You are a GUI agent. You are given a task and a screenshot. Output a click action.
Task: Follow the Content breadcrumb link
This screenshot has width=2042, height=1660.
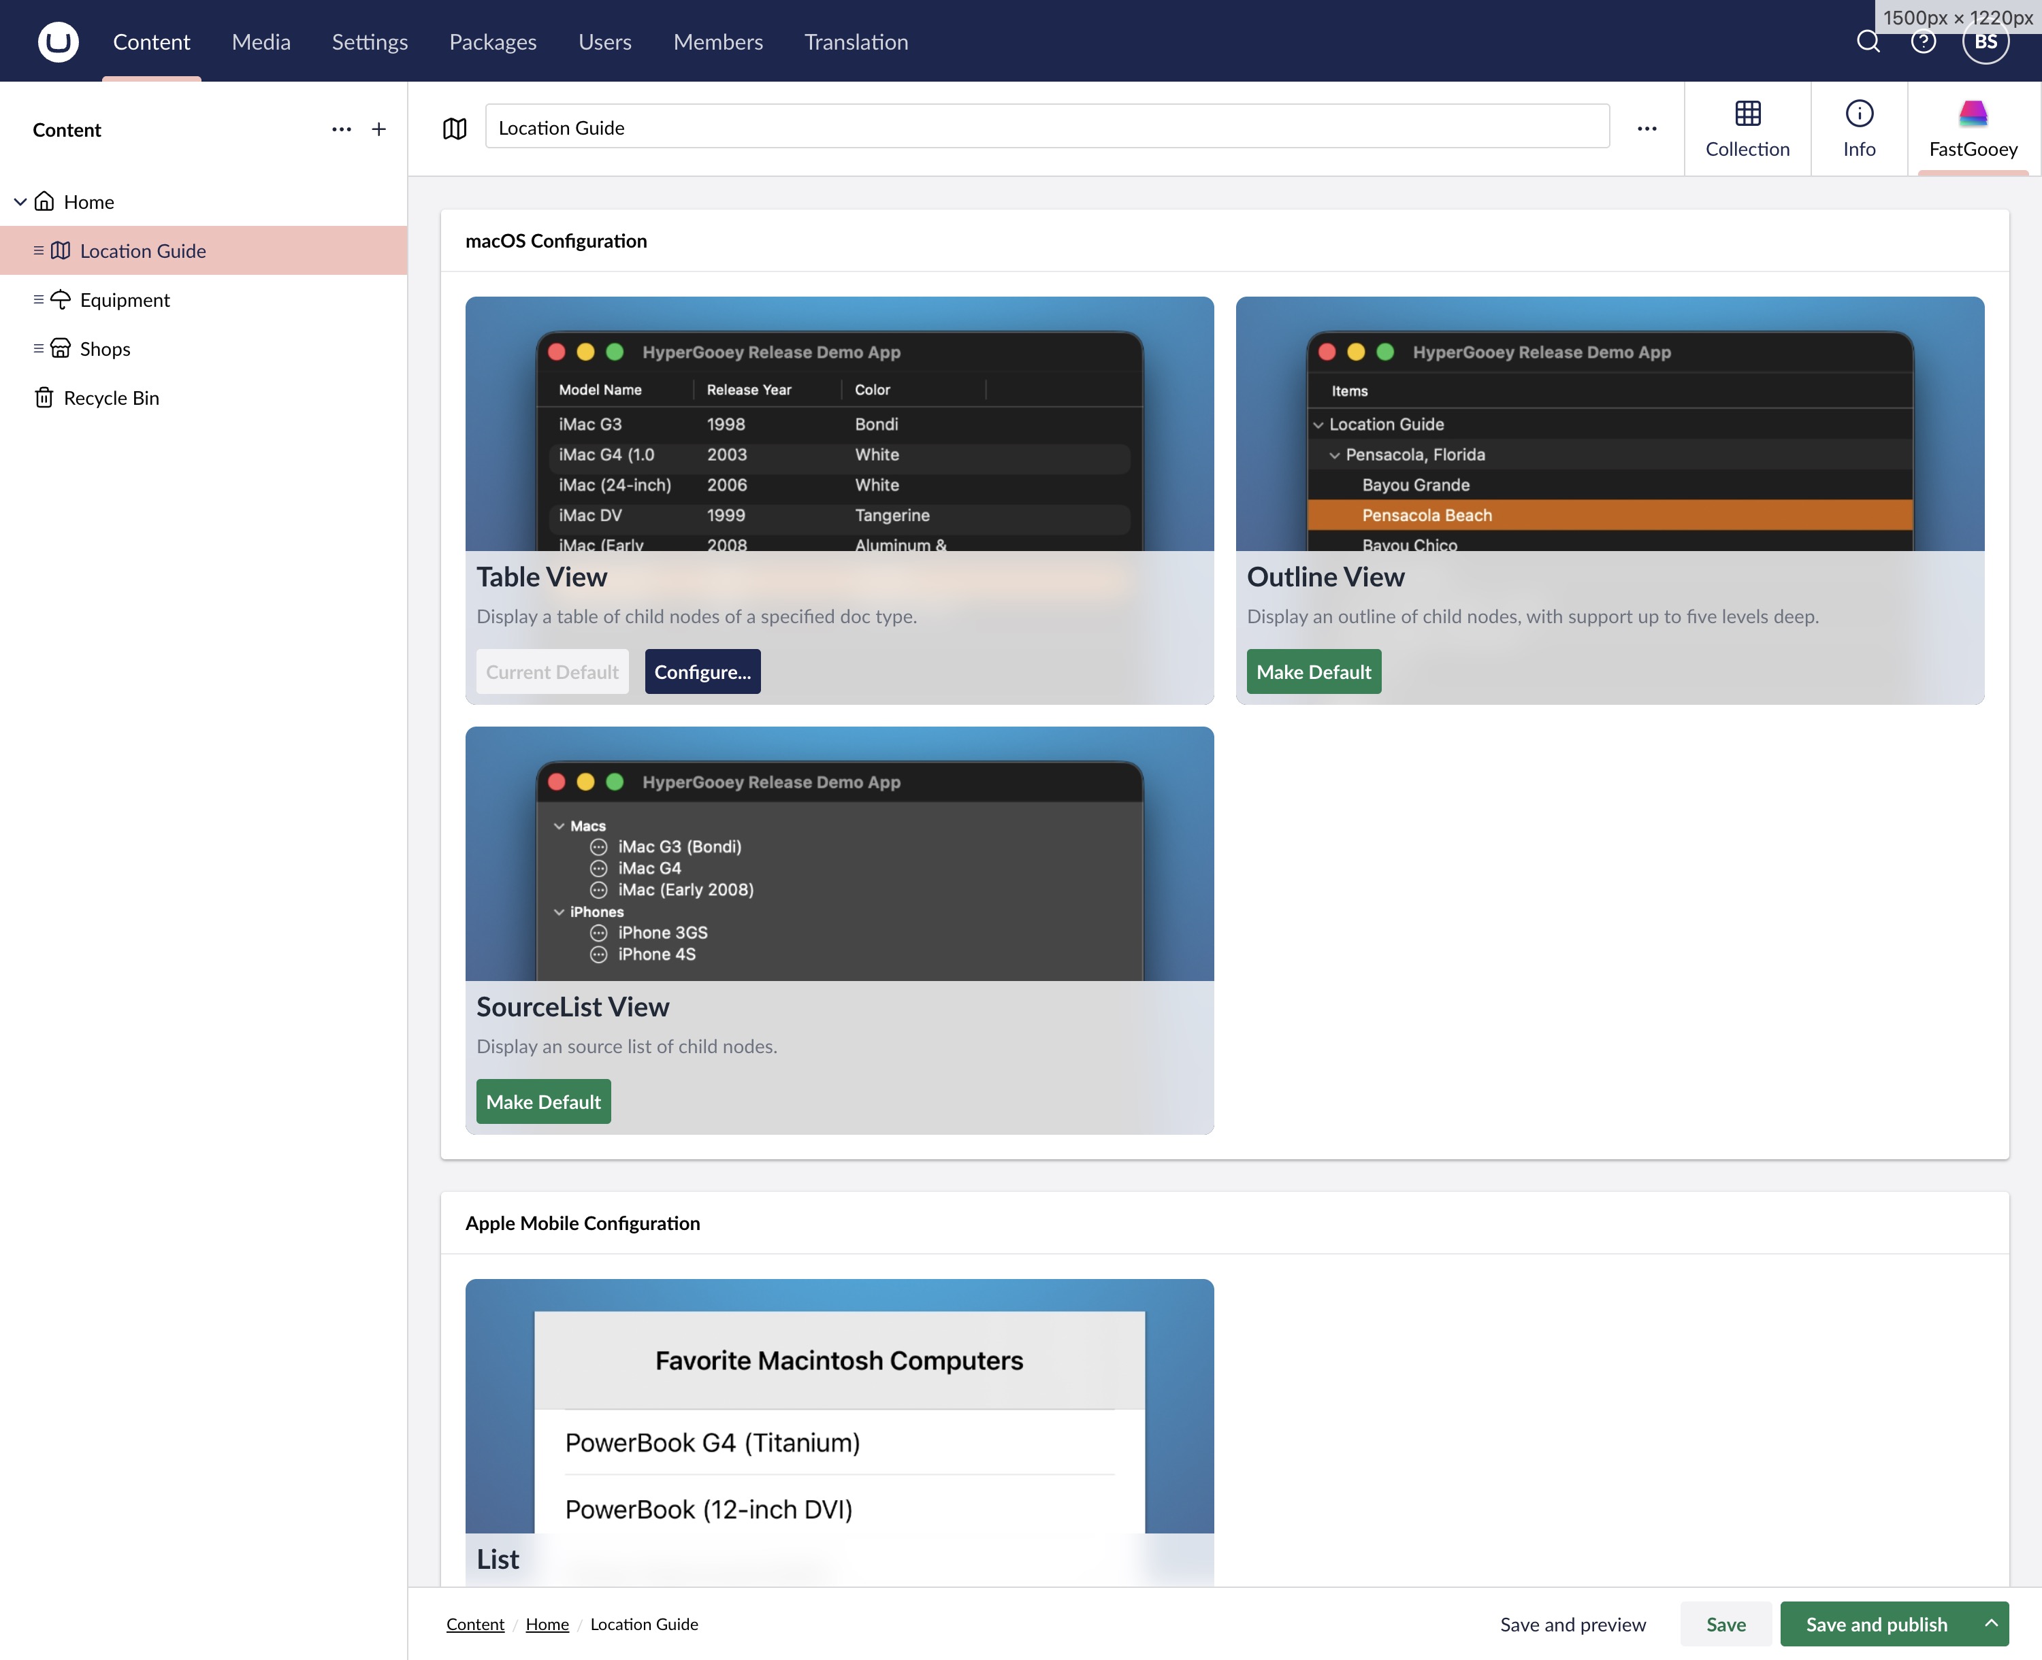[475, 1624]
